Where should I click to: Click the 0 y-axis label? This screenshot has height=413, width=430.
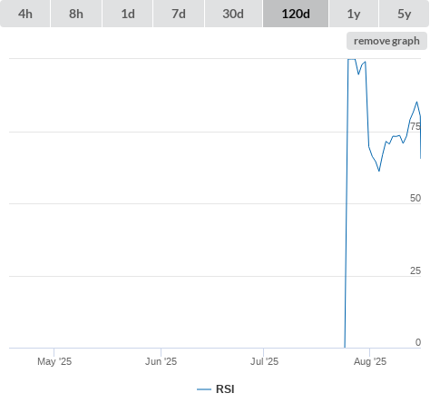click(418, 342)
